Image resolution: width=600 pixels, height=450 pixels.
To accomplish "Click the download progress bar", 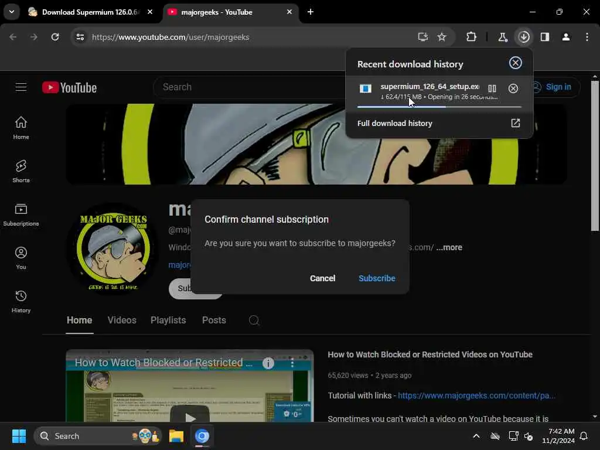I will tap(439, 107).
